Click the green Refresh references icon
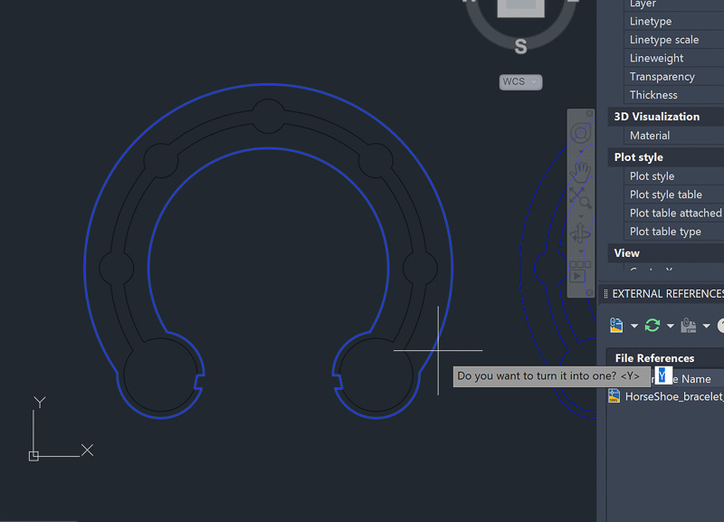Image resolution: width=724 pixels, height=522 pixels. pyautogui.click(x=652, y=325)
